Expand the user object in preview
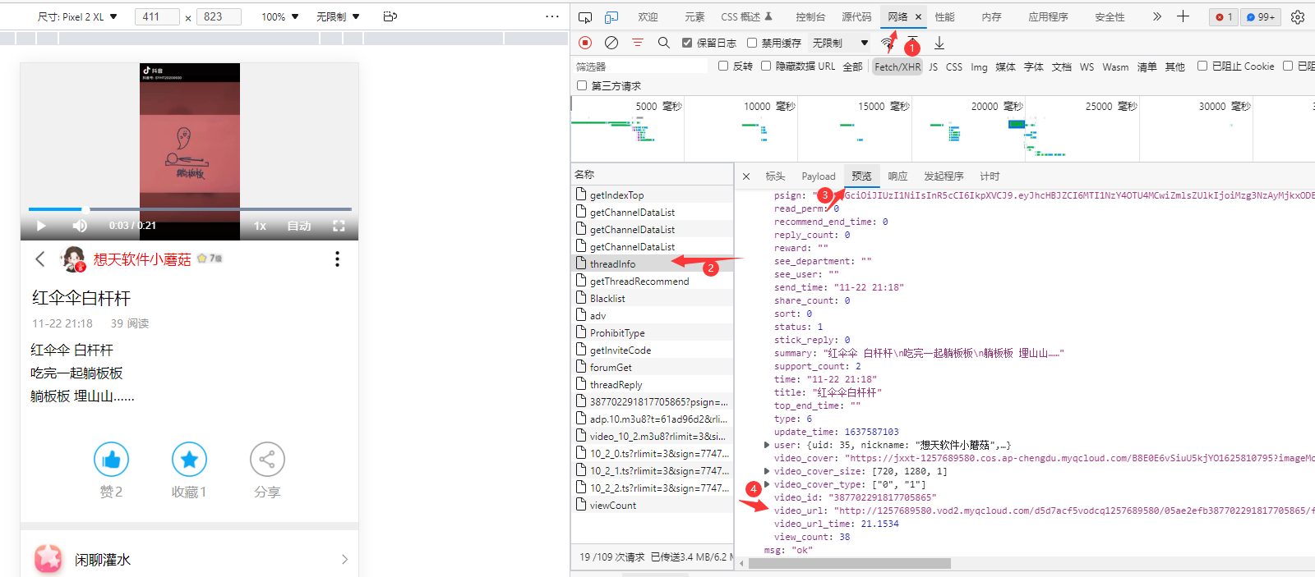The height and width of the screenshot is (577, 1315). 767,445
